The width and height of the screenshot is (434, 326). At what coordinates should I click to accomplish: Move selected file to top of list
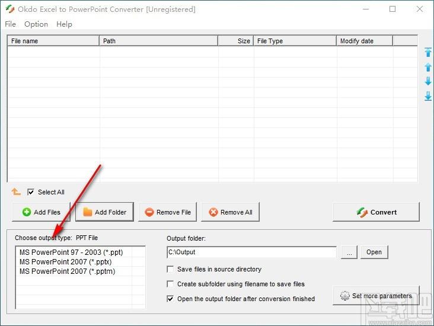point(428,52)
